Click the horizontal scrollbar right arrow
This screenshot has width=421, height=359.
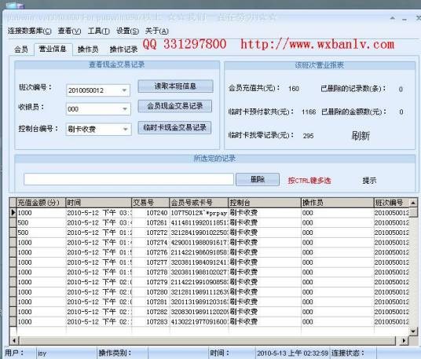[404, 341]
